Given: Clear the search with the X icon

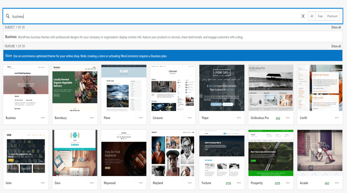Looking at the screenshot, I should click(303, 16).
